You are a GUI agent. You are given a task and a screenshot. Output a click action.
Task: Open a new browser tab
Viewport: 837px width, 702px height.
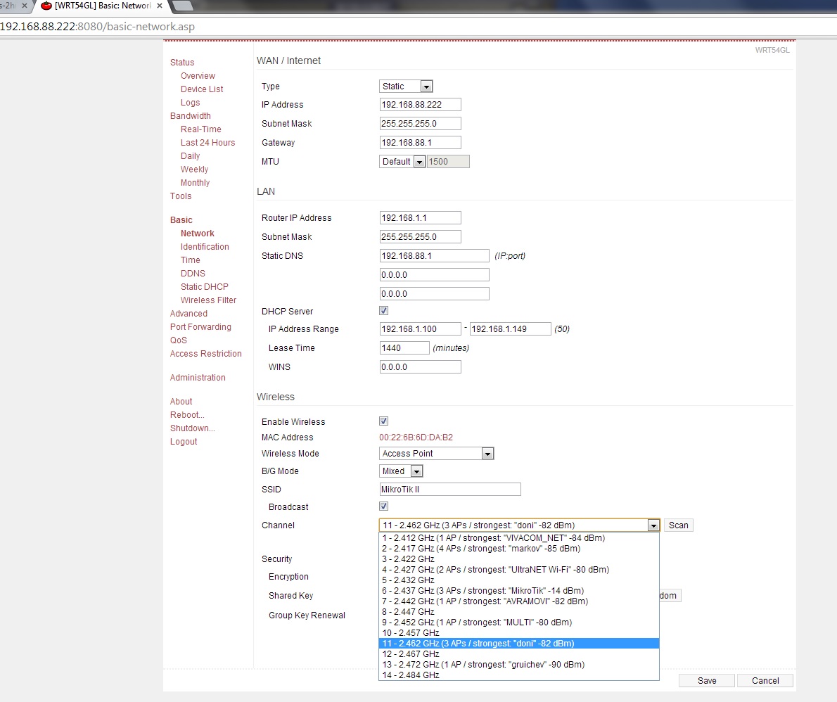click(x=182, y=6)
